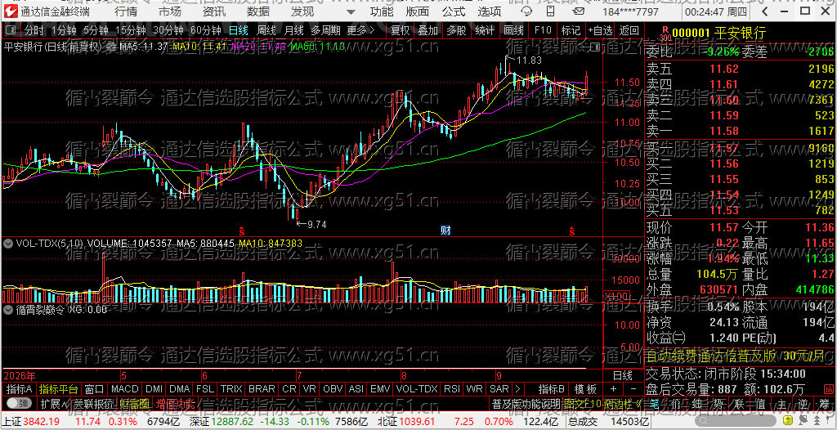The image size is (837, 430).
Task: Open the 功能 menu
Action: 383,11
